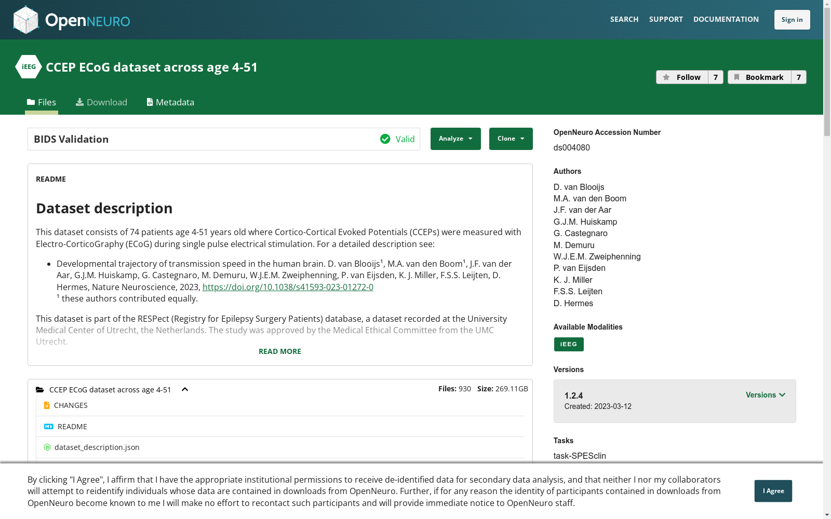Click the open folder icon in file tree
This screenshot has height=519, width=831.
[x=40, y=390]
